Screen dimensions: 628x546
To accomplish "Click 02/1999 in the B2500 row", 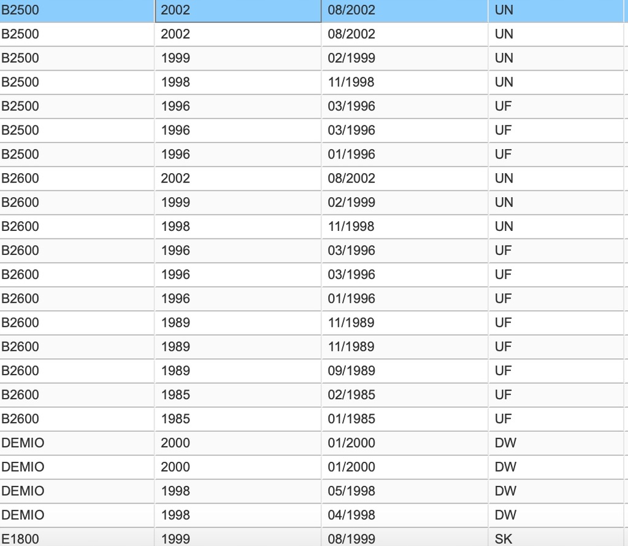I will tap(405, 58).
